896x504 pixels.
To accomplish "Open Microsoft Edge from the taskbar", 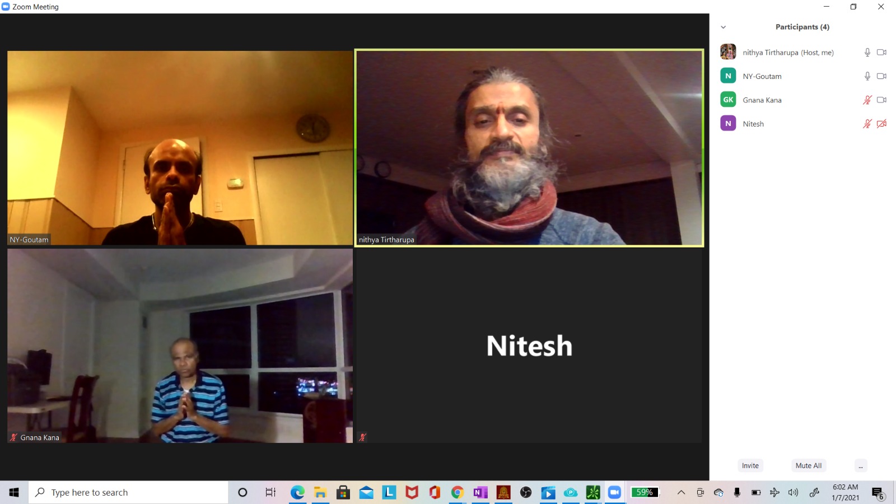I will pyautogui.click(x=297, y=492).
